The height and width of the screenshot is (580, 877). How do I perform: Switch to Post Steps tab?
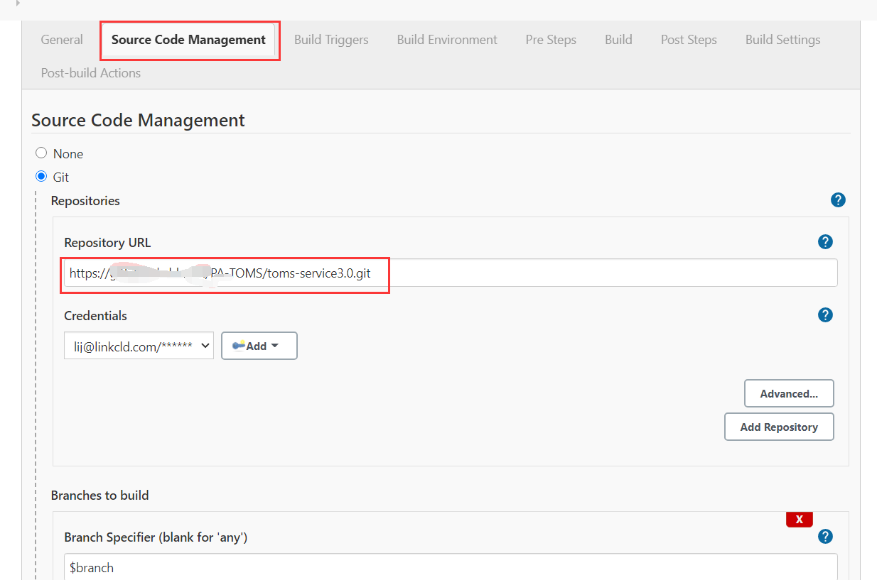coord(689,40)
